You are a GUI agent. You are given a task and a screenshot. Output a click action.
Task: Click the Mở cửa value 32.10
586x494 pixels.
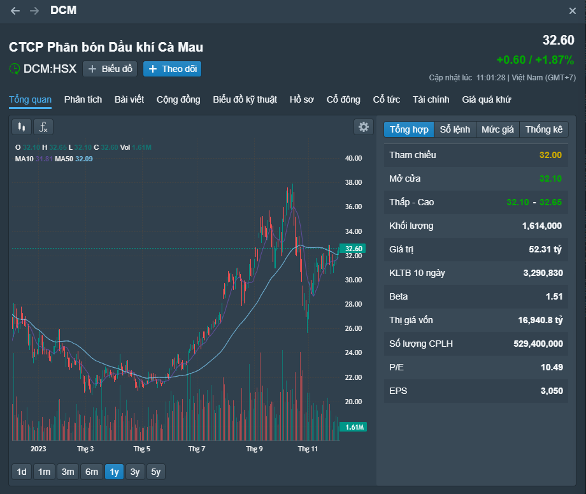point(550,178)
